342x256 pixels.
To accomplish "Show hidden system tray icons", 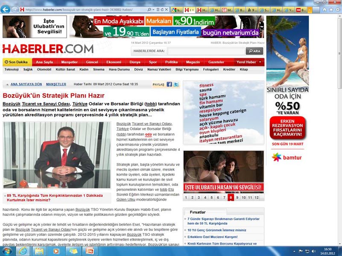I will click(294, 251).
